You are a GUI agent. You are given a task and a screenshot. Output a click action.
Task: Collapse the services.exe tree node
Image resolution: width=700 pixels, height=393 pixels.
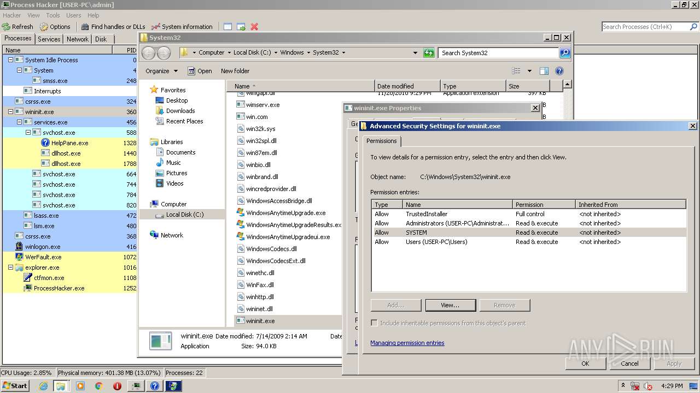(19, 122)
